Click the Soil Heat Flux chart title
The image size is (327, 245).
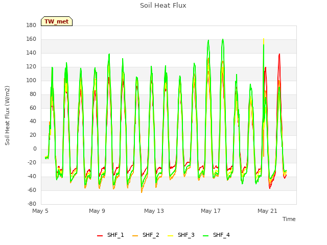(163, 6)
